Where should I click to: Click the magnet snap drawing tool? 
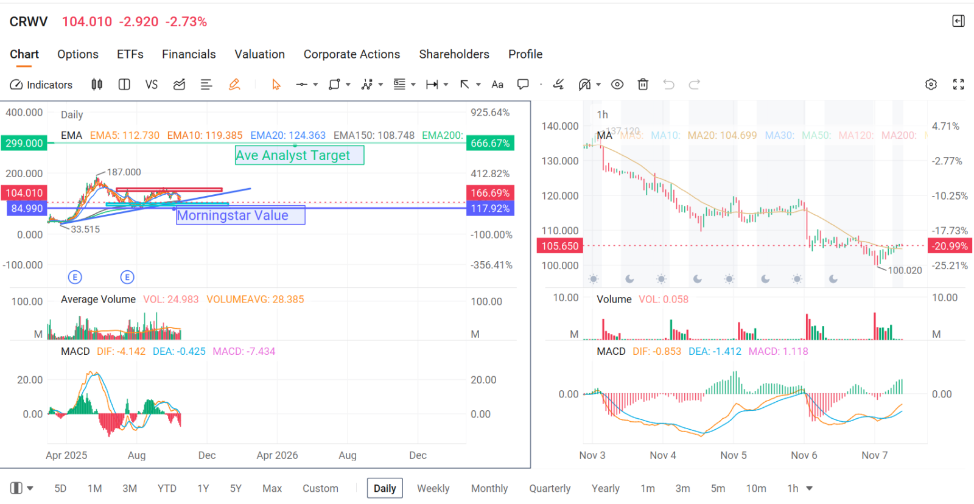pyautogui.click(x=585, y=85)
